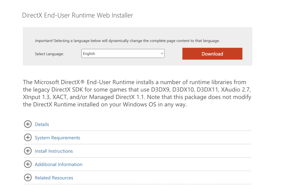
Task: Click the 'Select Language:' label
Action: [x=49, y=54]
